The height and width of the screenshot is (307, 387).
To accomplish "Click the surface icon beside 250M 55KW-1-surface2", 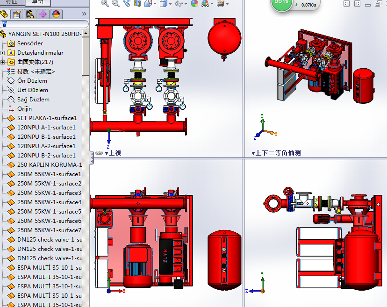I will tap(11, 184).
